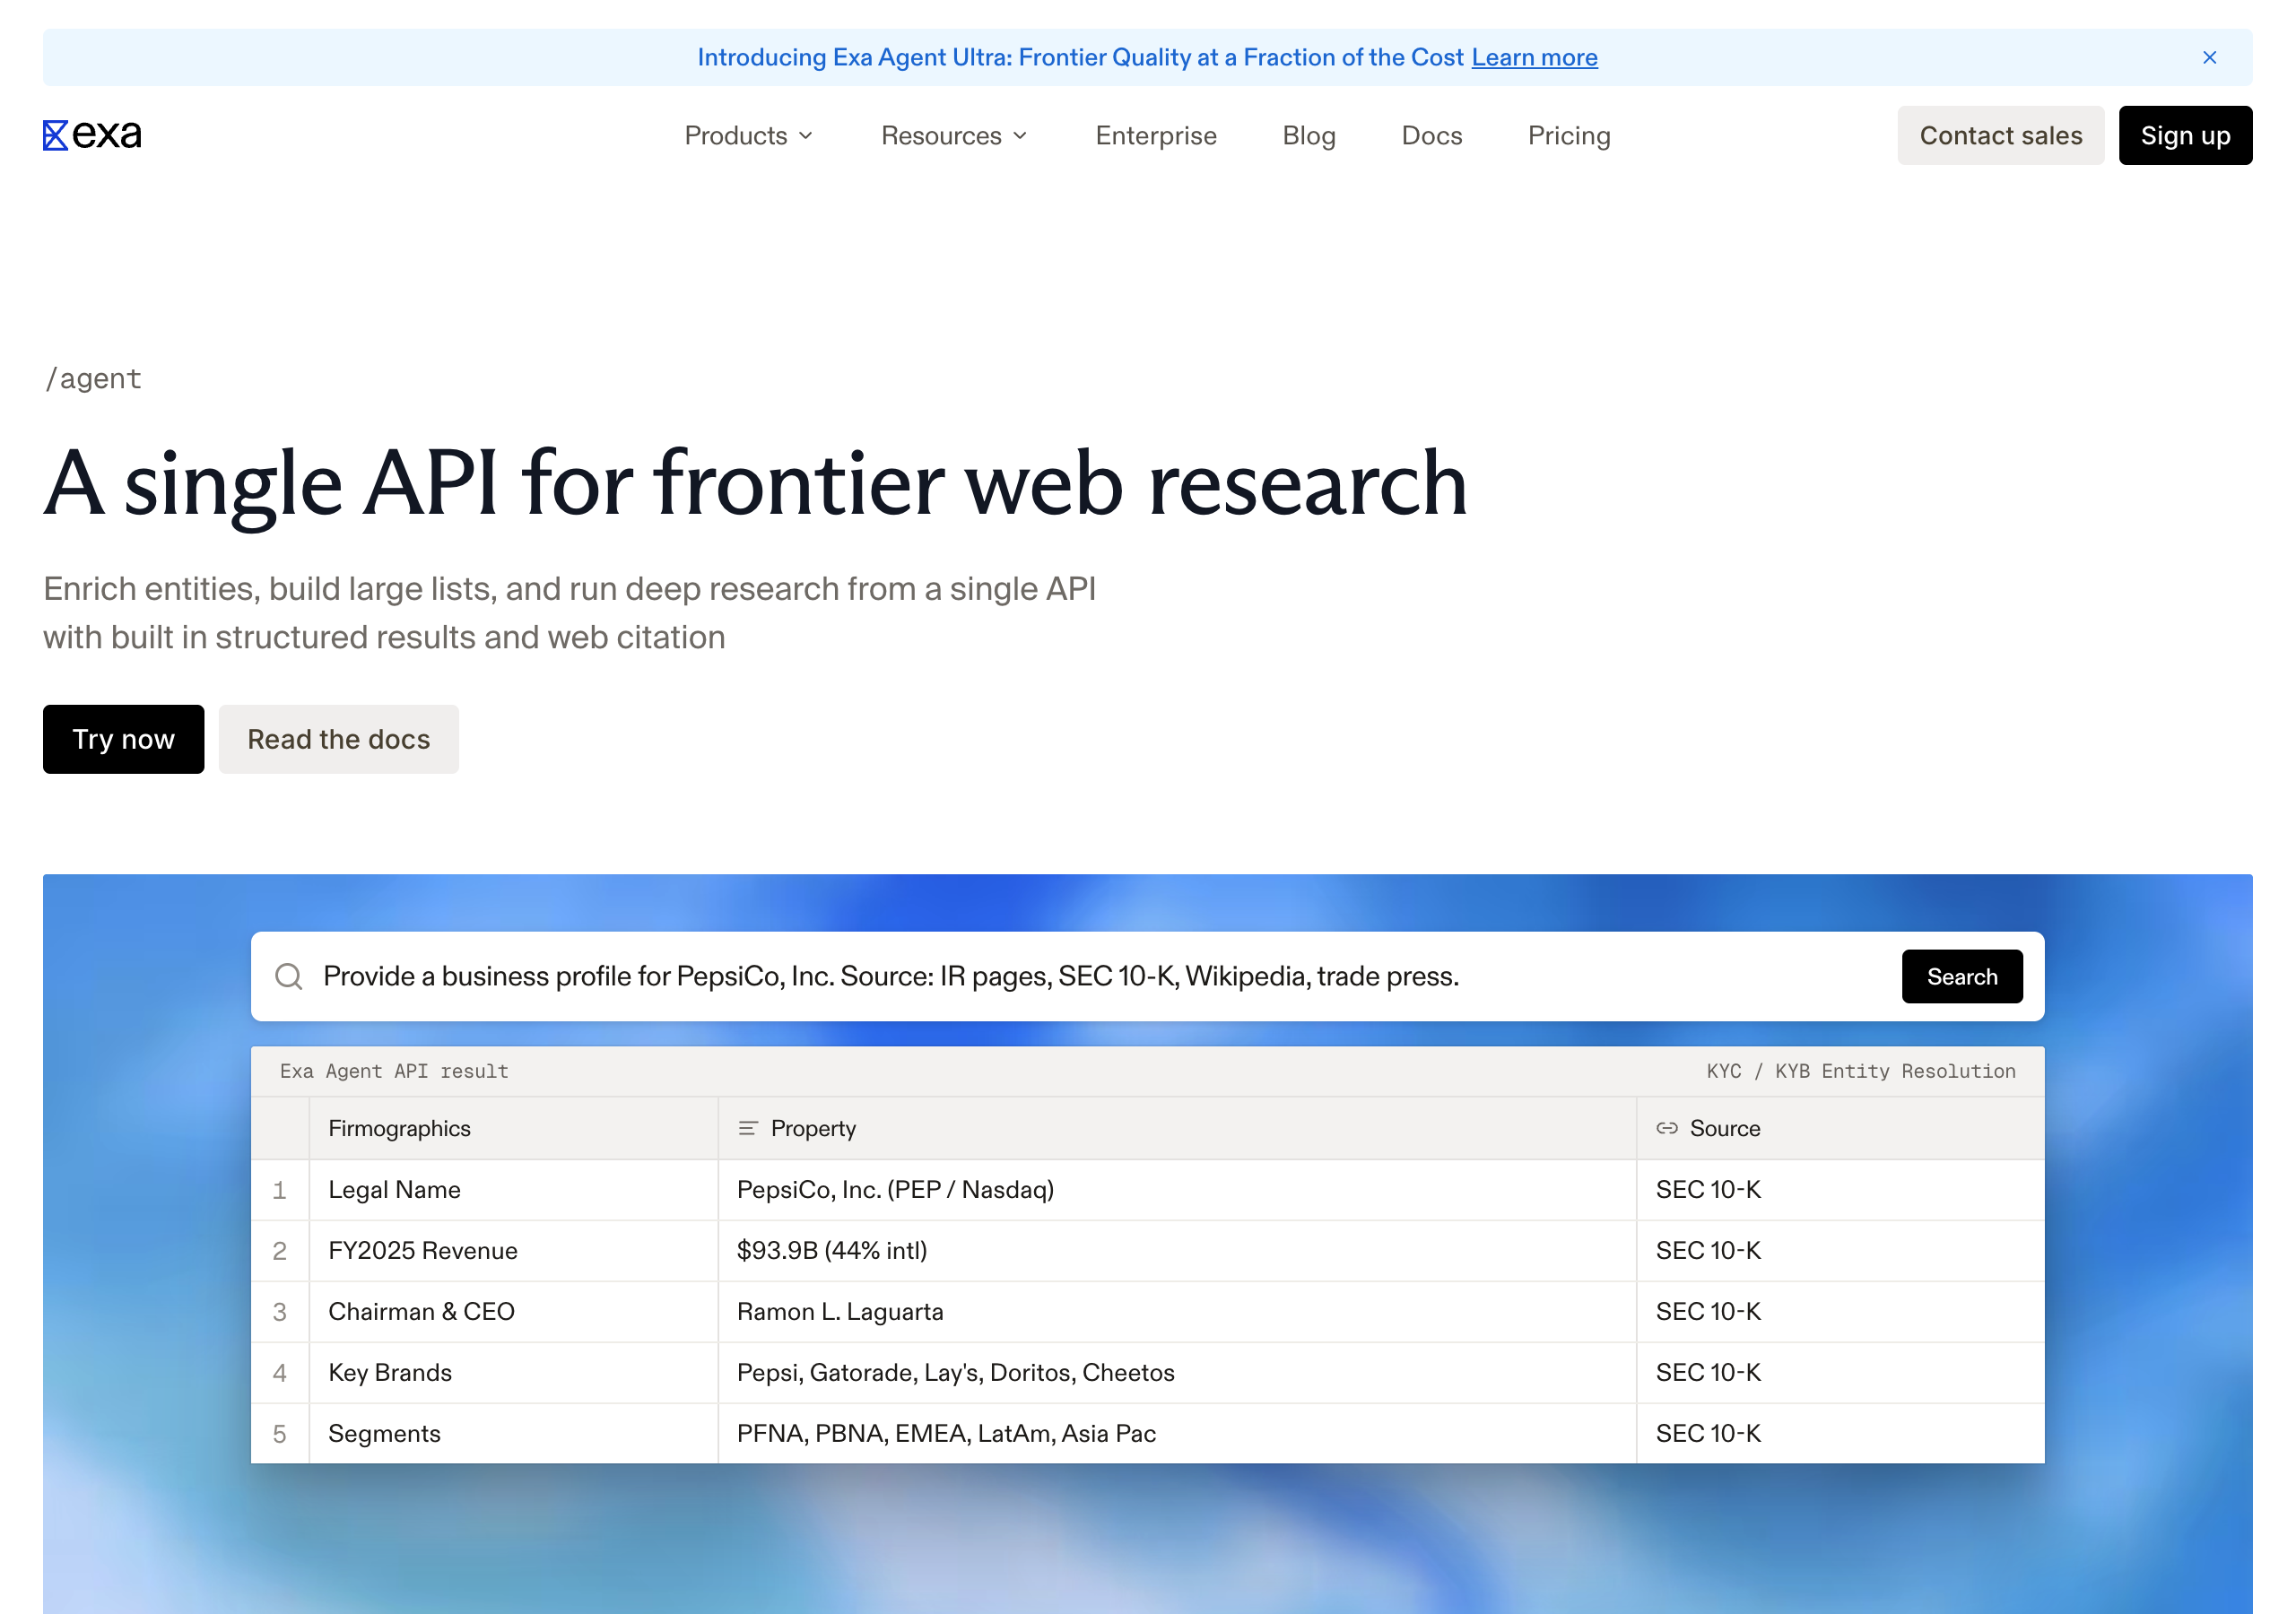The width and height of the screenshot is (2296, 1614).
Task: Click SEC 10-K source in Legal Name row
Action: pos(1708,1189)
